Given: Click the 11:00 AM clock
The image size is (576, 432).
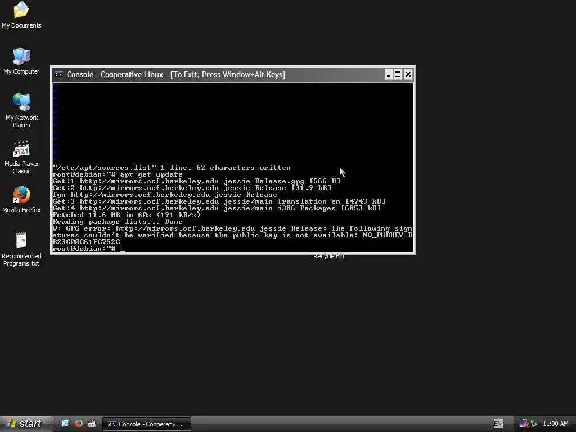Looking at the screenshot, I should click(555, 424).
